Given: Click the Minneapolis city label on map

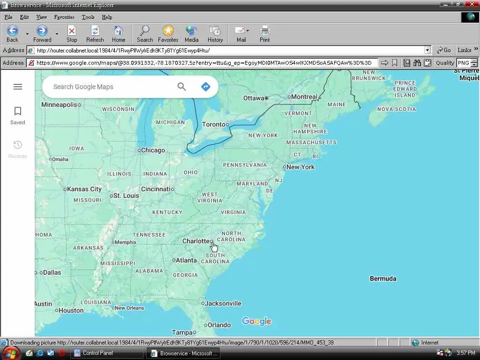Looking at the screenshot, I should coord(59,105).
